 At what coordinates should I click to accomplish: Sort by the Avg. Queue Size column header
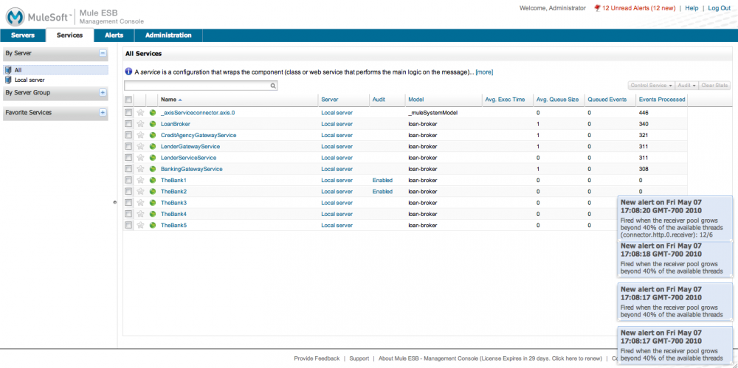[558, 100]
